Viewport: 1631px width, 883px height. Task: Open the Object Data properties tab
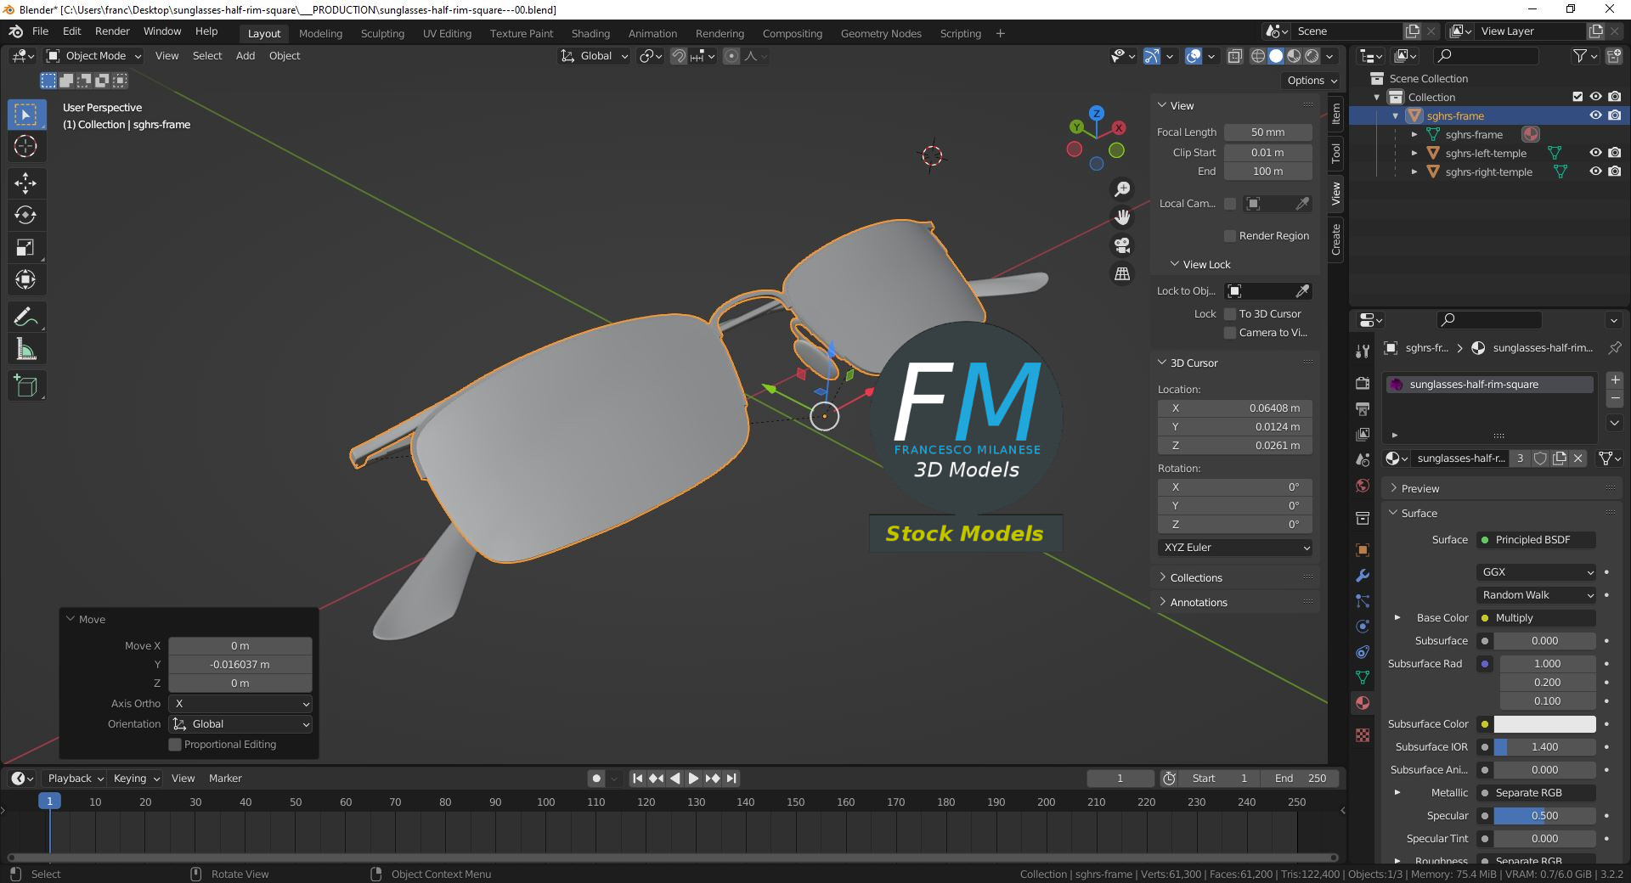(x=1363, y=678)
